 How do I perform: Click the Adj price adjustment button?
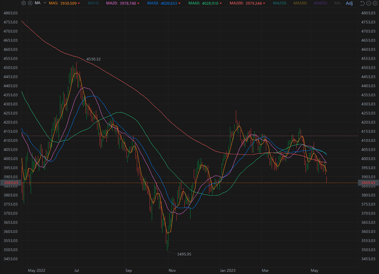click(x=349, y=3)
